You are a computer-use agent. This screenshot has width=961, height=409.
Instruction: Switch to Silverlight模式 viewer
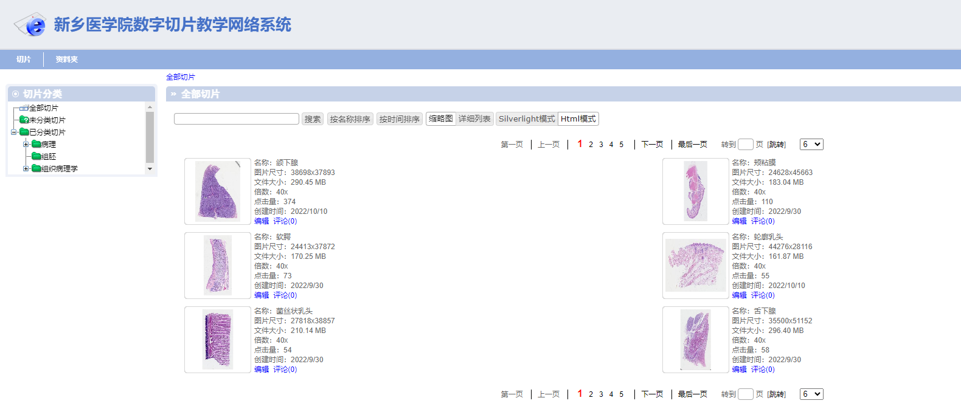(527, 119)
